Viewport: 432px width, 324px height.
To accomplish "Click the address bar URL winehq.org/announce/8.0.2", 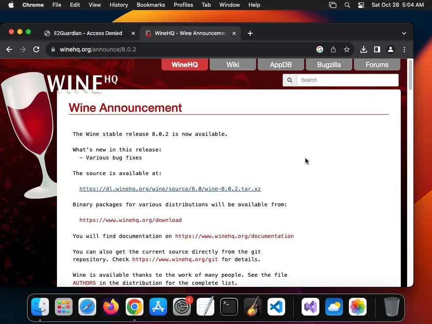I will pyautogui.click(x=98, y=50).
